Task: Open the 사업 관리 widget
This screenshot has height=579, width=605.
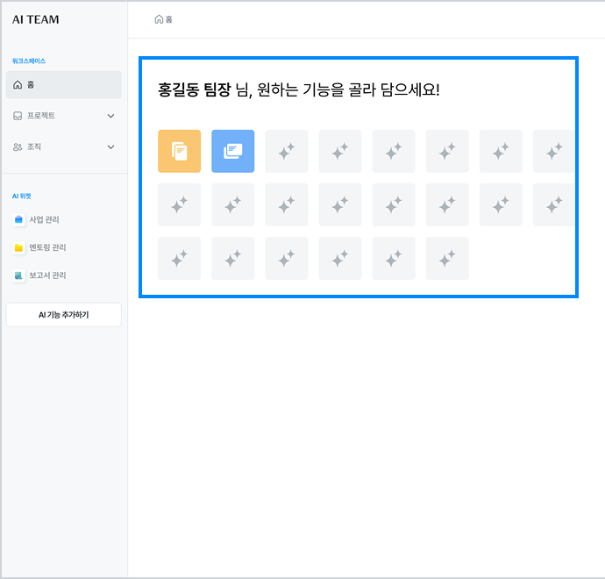Action: pyautogui.click(x=45, y=219)
